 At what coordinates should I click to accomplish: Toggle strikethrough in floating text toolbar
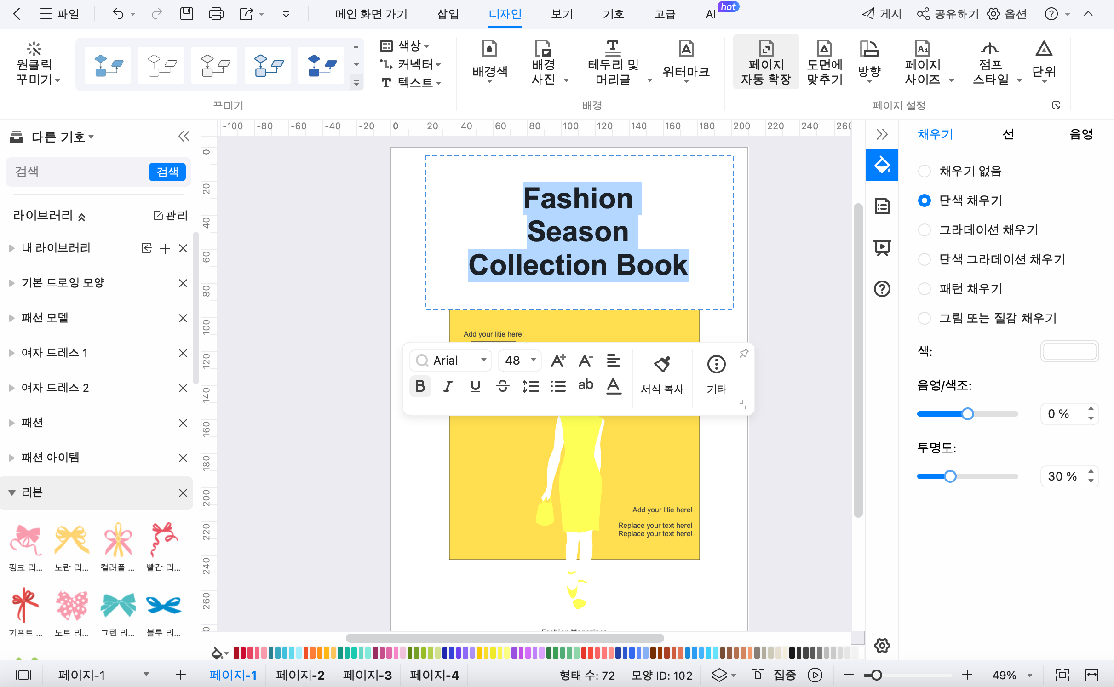pos(503,386)
